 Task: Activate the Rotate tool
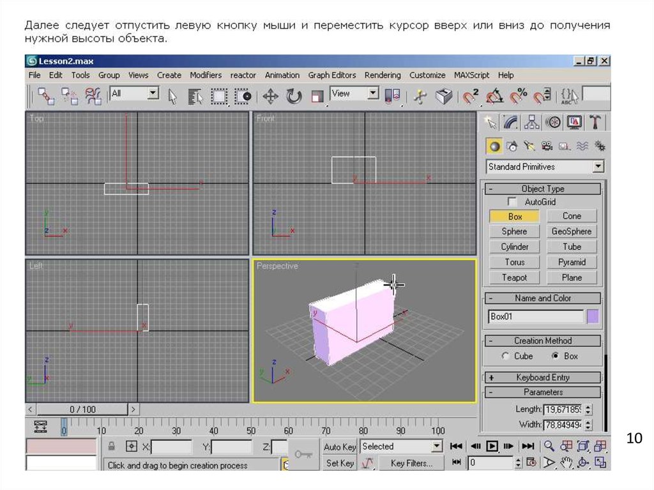294,96
